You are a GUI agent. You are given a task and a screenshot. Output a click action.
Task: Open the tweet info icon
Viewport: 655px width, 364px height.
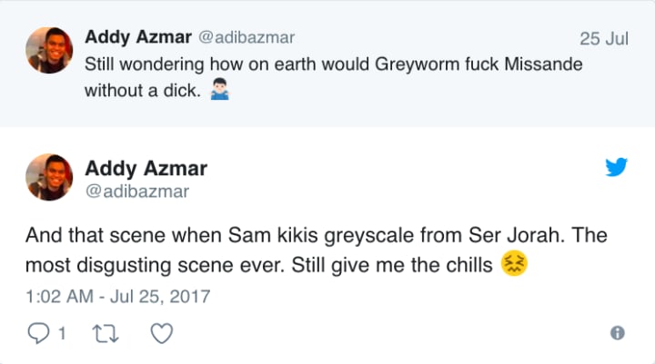click(618, 333)
